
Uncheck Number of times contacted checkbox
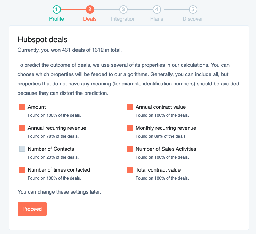point(22,170)
